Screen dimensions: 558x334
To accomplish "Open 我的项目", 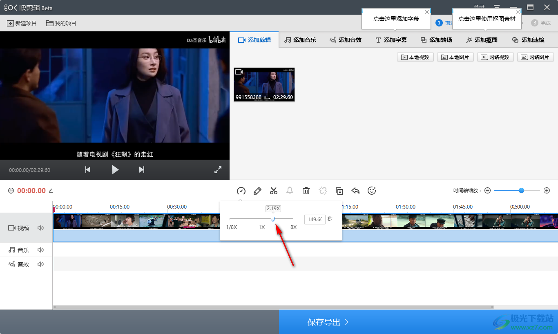I will pyautogui.click(x=61, y=23).
